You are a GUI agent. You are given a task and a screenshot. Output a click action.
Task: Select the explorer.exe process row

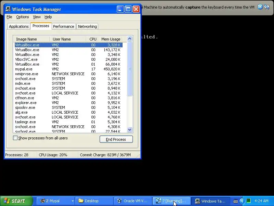(x=69, y=103)
